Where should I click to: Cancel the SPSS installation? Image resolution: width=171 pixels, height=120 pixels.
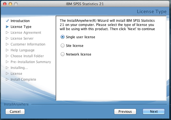tap(15, 111)
